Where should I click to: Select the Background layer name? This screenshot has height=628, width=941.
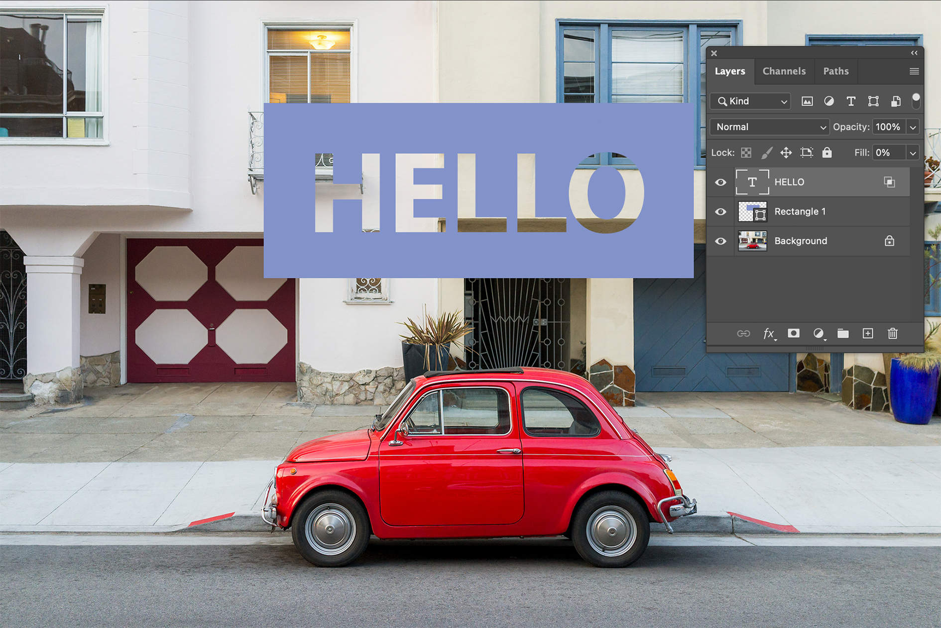[801, 241]
